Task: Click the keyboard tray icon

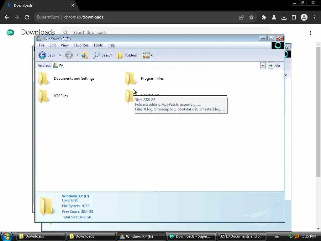Action: [x=277, y=237]
